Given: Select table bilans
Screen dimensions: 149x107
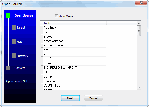Looking at the screenshot, I should (x=74, y=63).
